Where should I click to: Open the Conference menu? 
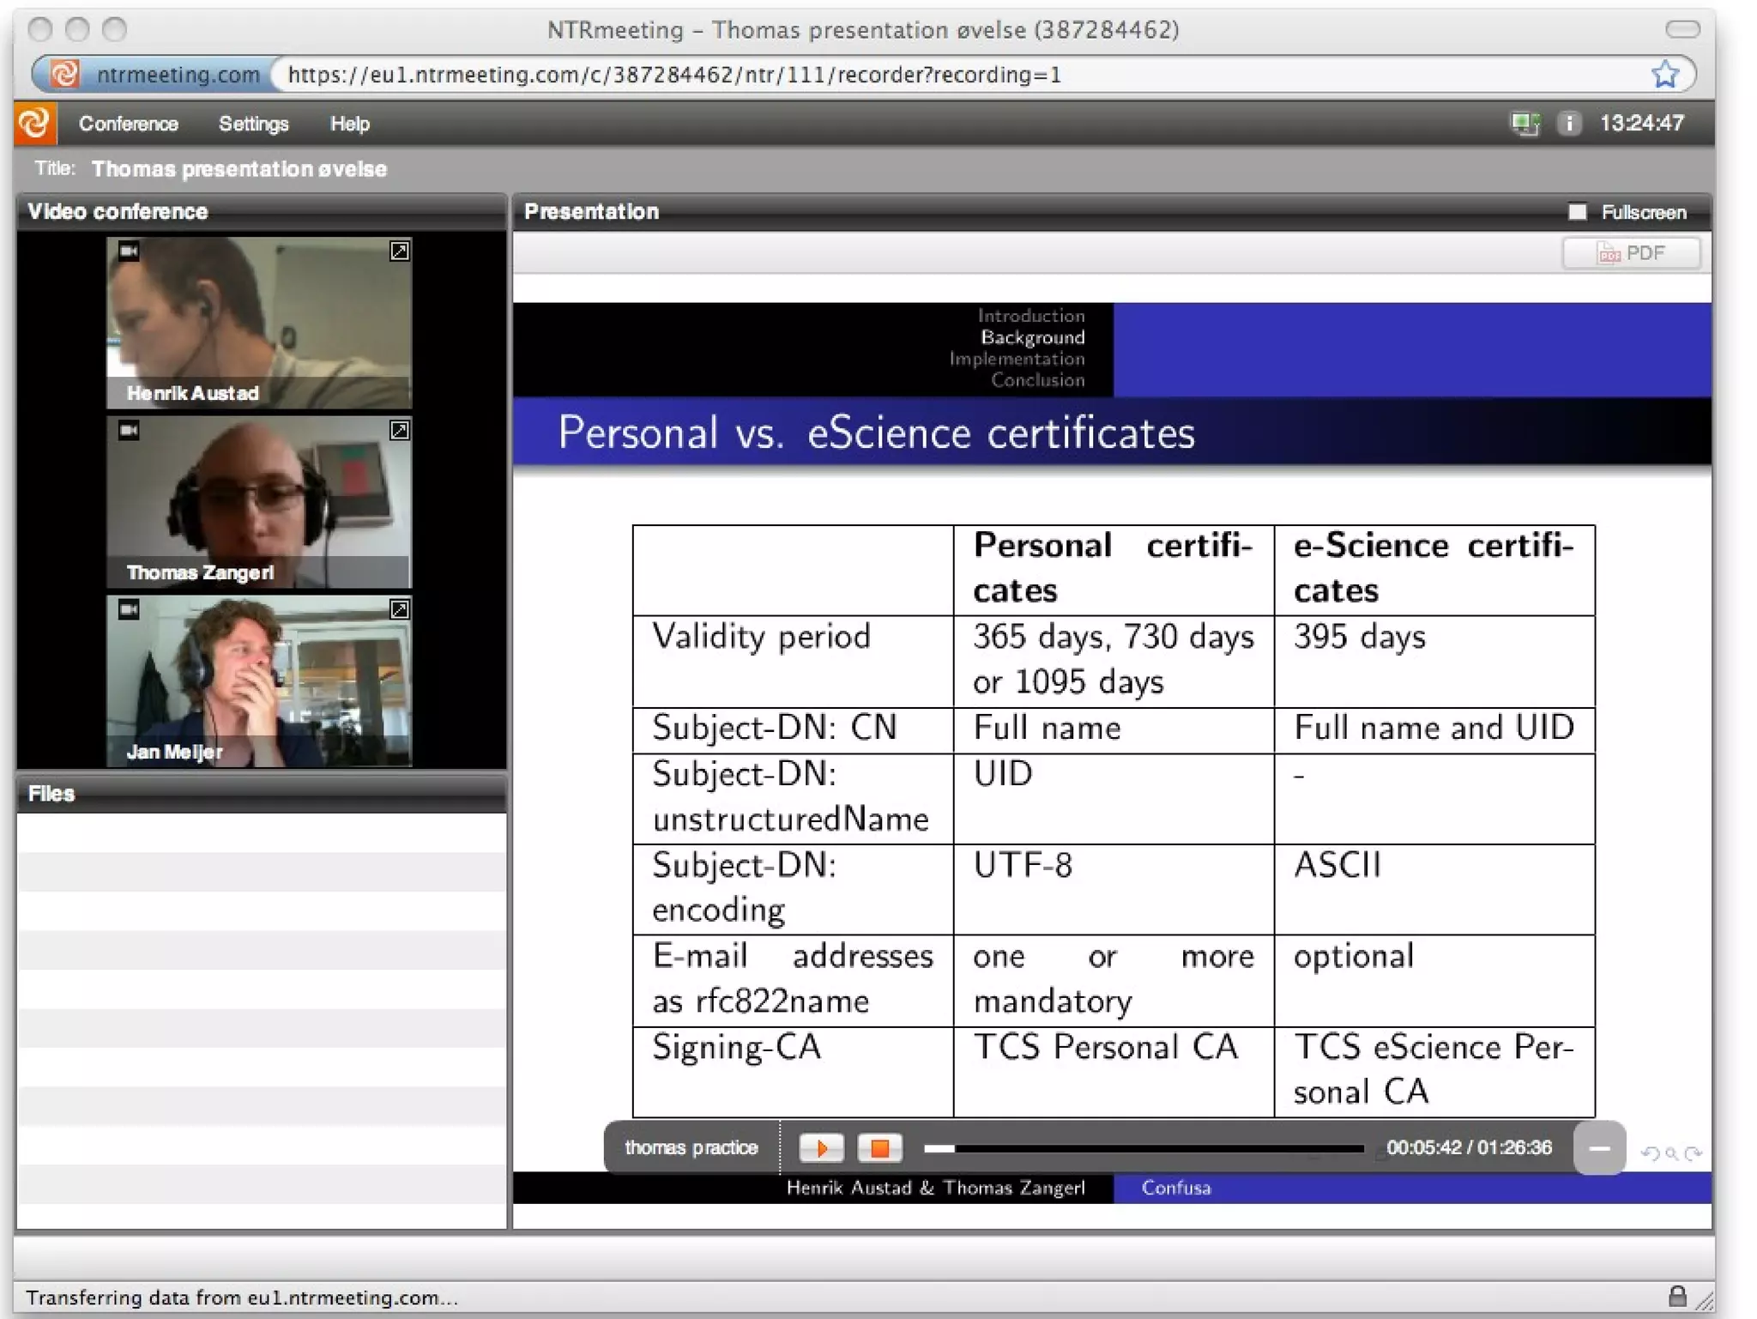point(129,124)
